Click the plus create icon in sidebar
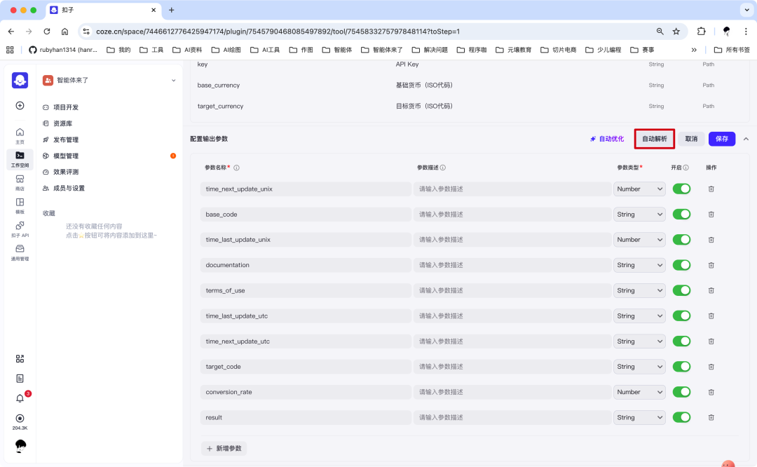The height and width of the screenshot is (467, 757). [x=20, y=105]
